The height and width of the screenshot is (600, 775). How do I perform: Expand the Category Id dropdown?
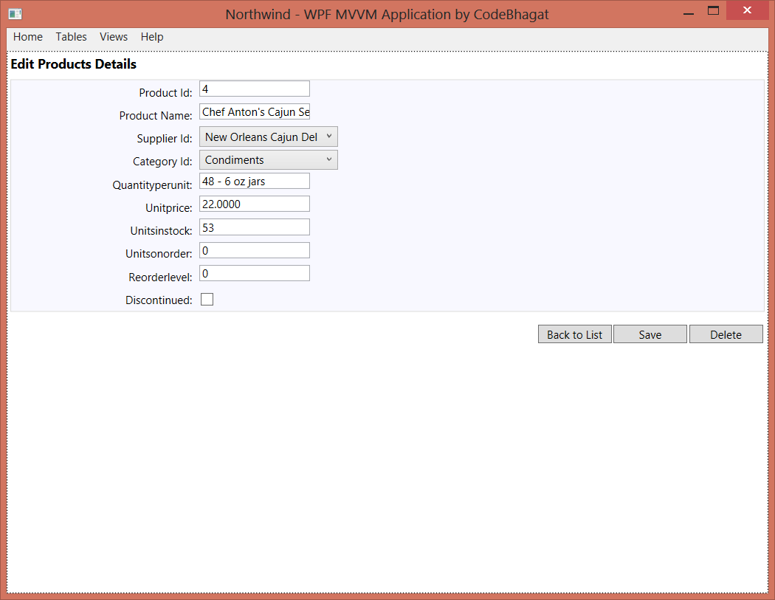coord(268,160)
